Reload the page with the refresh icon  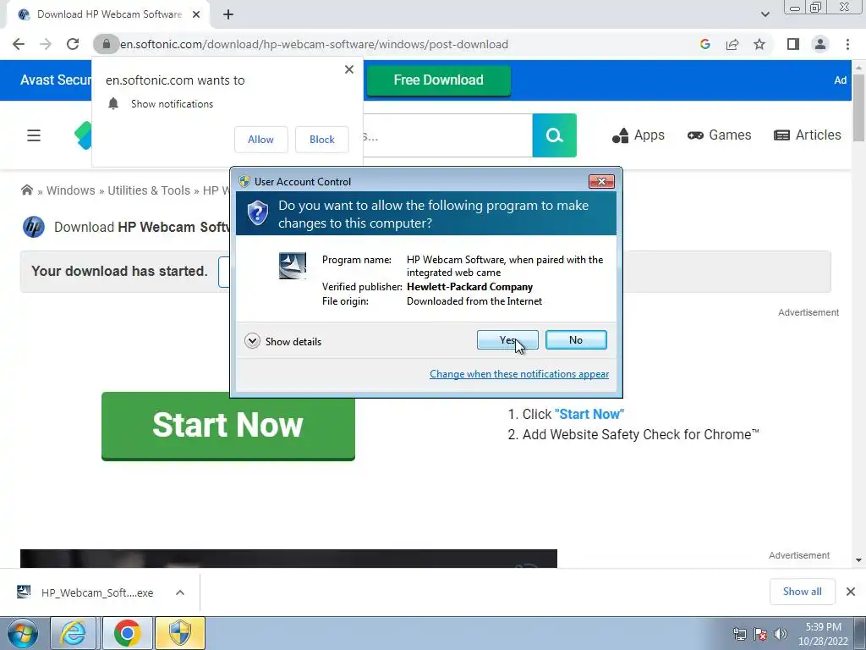click(73, 44)
